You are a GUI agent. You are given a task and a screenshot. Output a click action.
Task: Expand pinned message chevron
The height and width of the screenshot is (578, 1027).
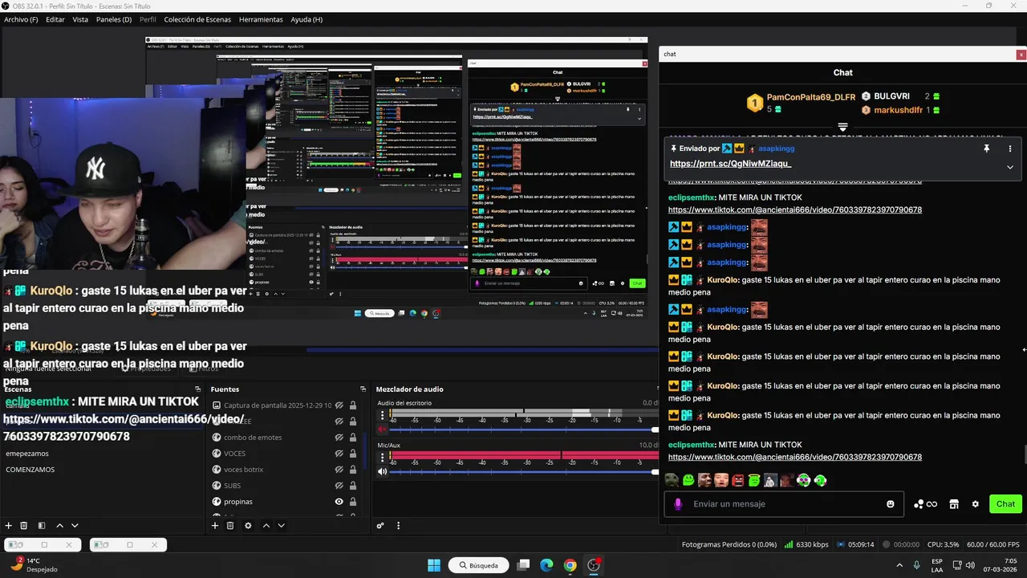click(x=1010, y=167)
